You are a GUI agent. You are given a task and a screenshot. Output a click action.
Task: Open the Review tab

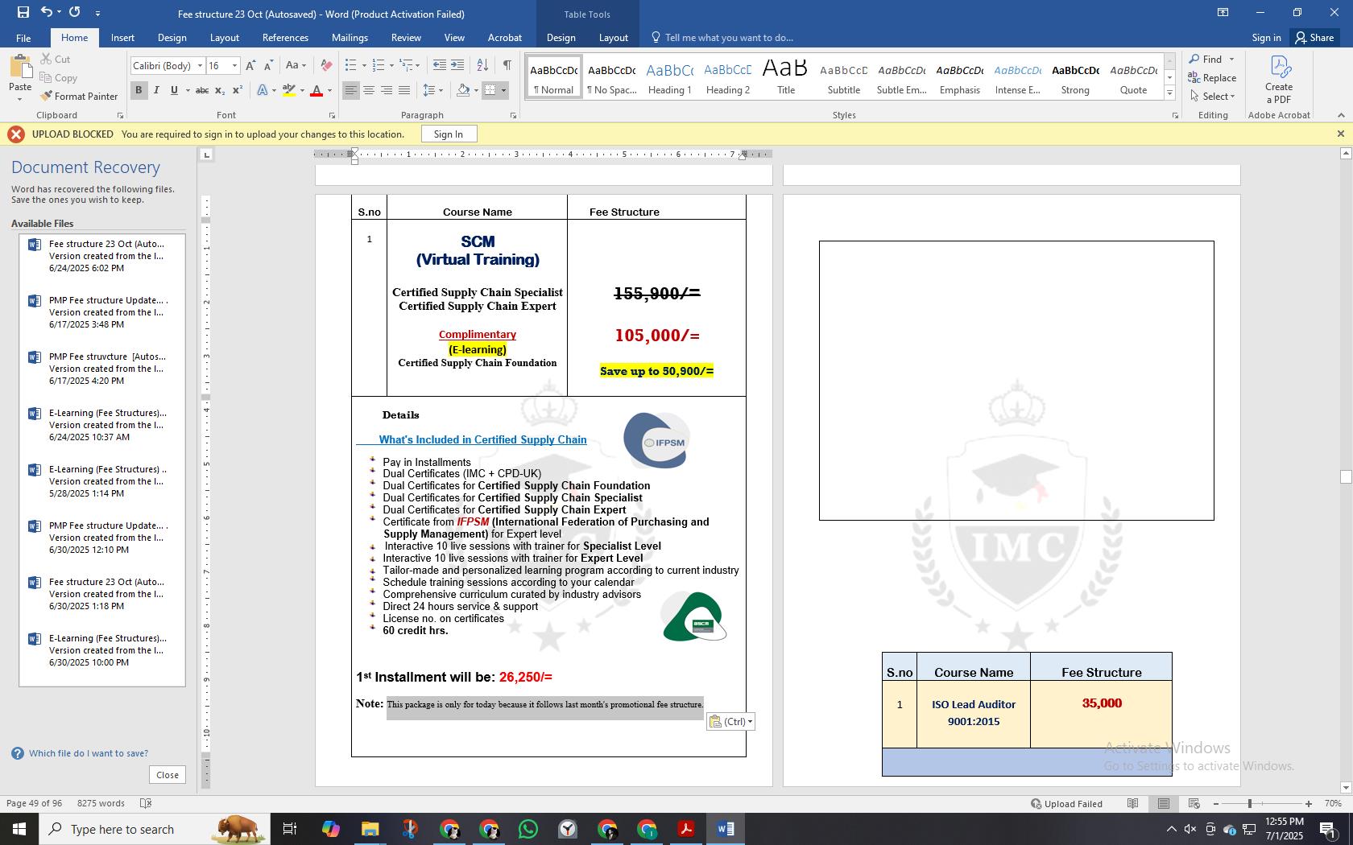pos(406,38)
